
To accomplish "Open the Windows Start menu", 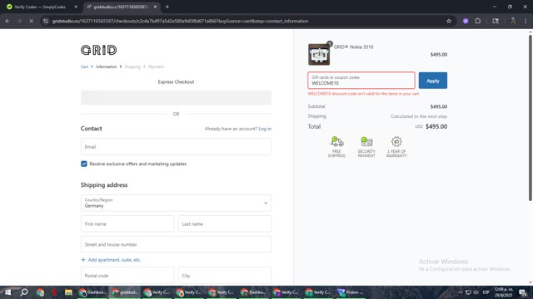I will (x=7, y=292).
